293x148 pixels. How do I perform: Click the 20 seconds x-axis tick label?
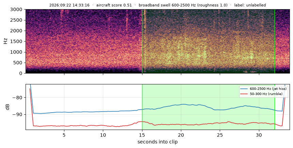click(181, 135)
